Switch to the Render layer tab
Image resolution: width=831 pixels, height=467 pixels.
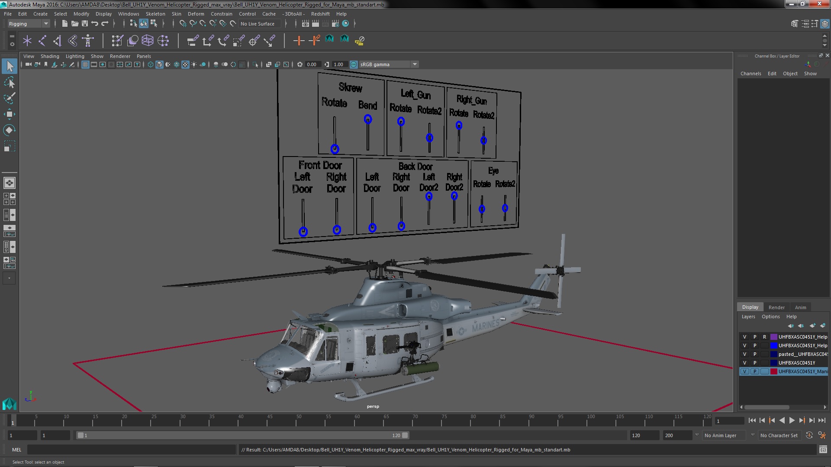click(776, 307)
